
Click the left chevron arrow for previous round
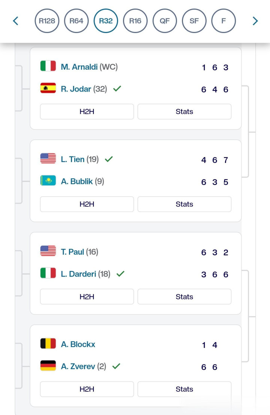tap(16, 21)
